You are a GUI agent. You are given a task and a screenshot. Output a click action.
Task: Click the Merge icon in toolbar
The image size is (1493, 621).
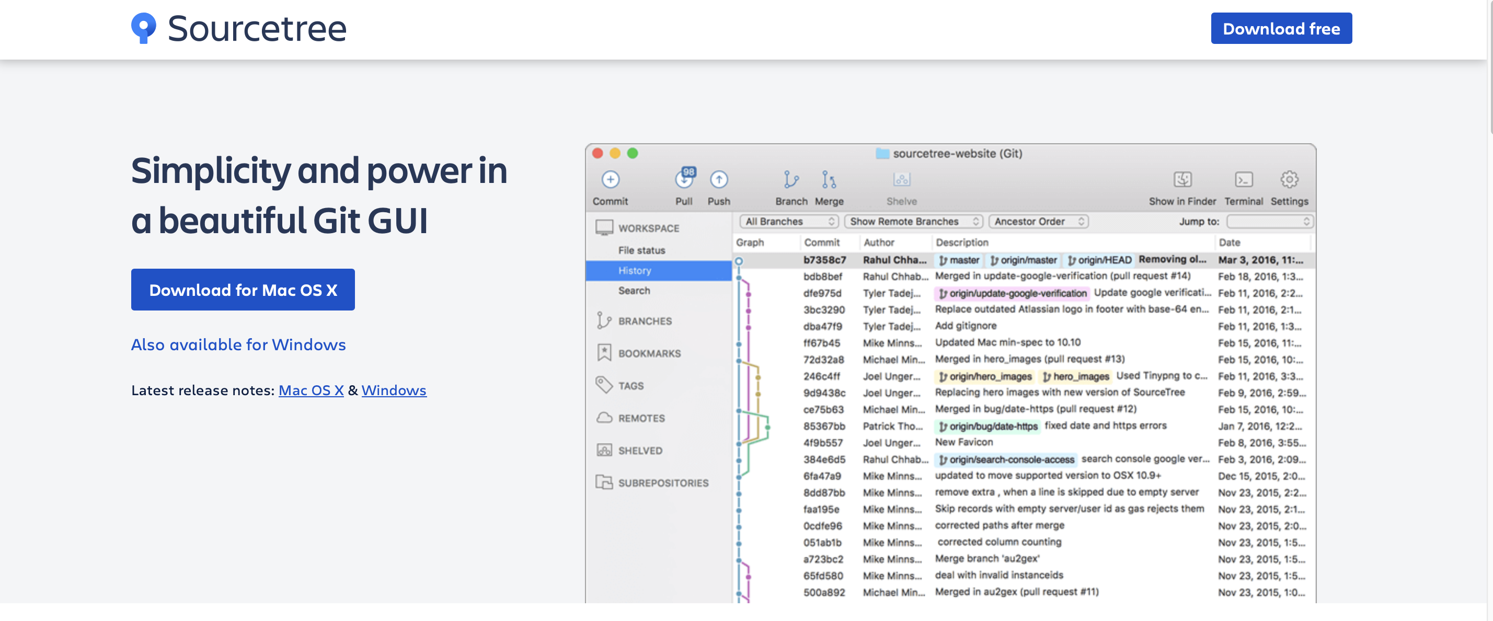click(829, 180)
